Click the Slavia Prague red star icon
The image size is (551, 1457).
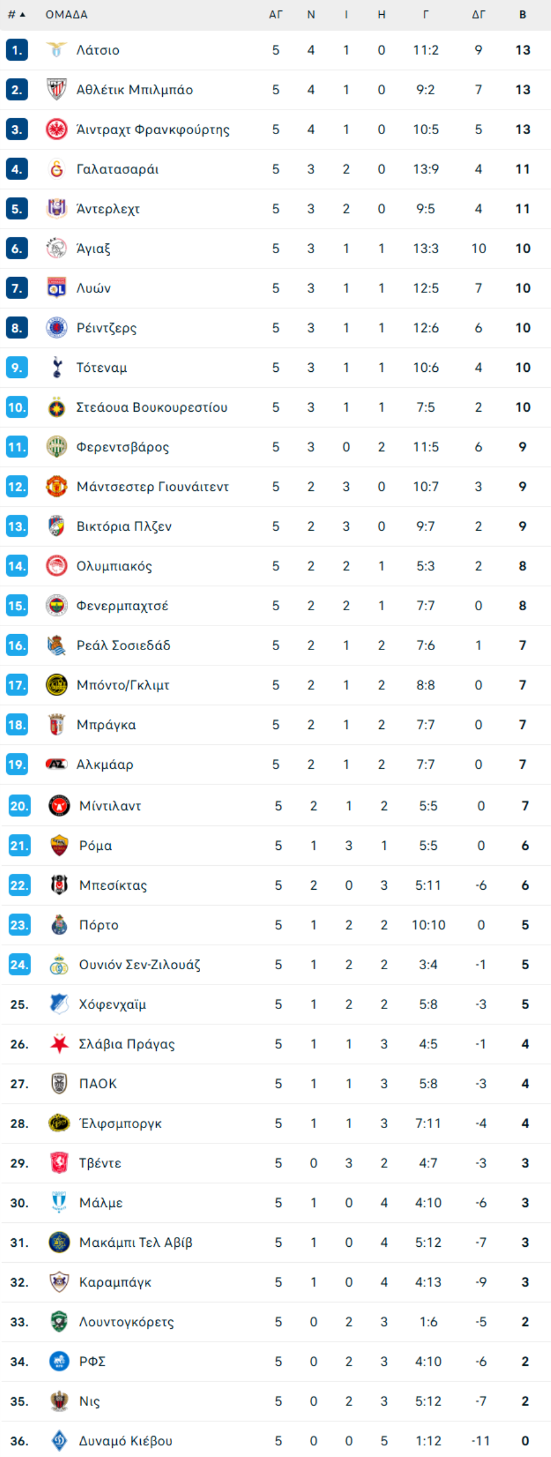[59, 1044]
